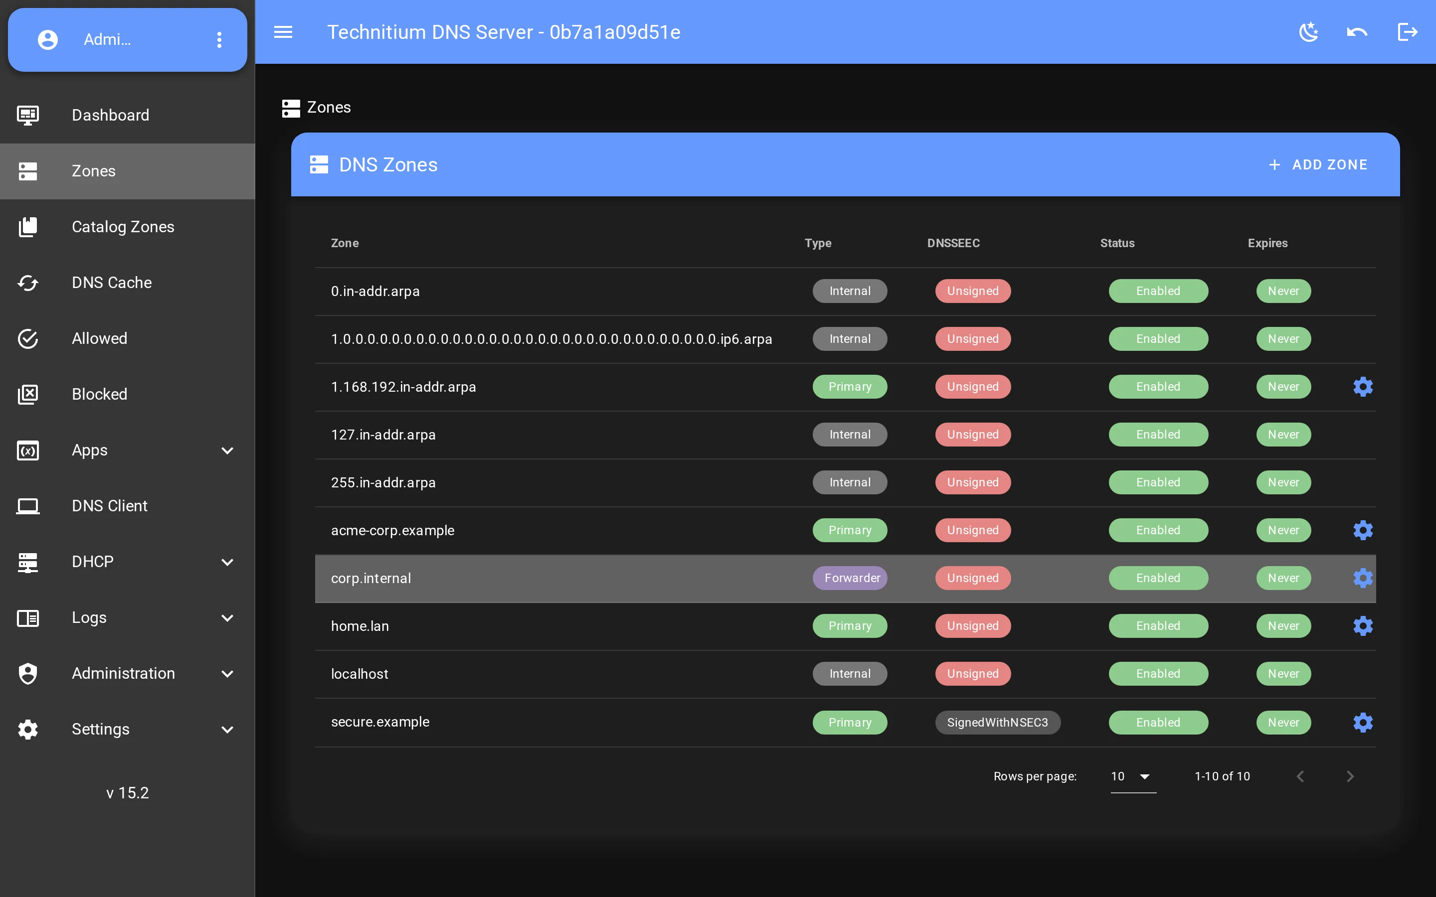Click the Dashboard monitor icon

(28, 115)
